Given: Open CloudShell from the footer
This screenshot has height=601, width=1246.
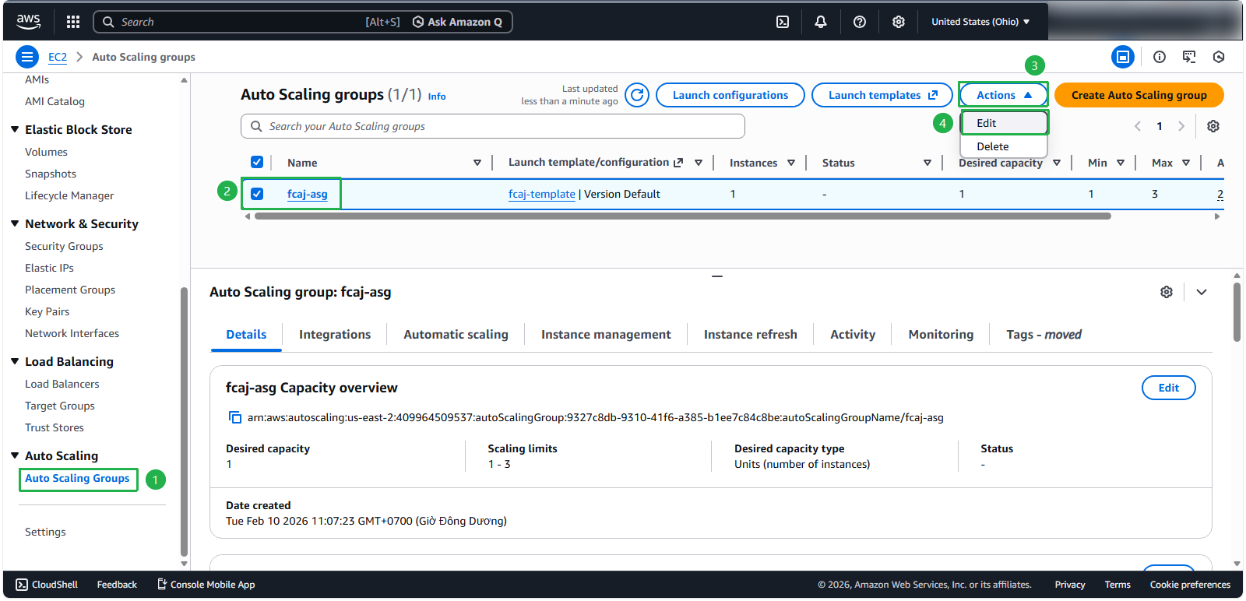Looking at the screenshot, I should click(47, 585).
